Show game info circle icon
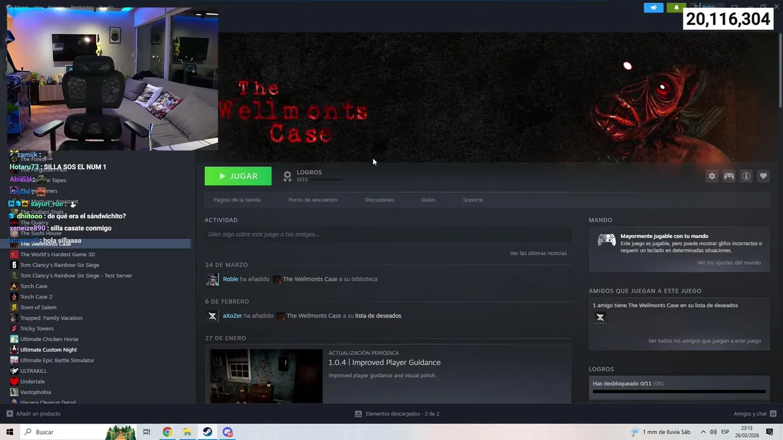Screen dimensions: 783x440 746,176
